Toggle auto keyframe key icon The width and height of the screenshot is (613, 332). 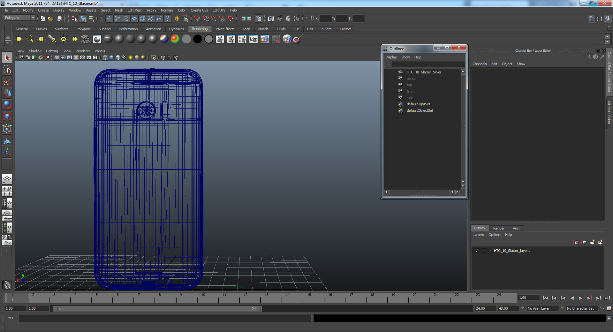(602, 308)
